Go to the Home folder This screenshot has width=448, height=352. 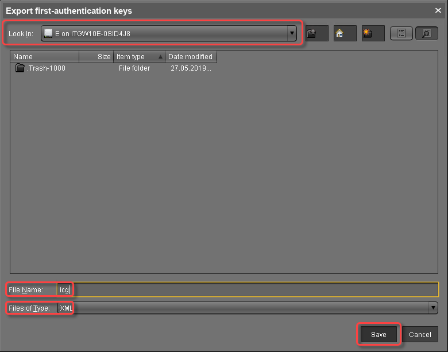click(x=339, y=33)
